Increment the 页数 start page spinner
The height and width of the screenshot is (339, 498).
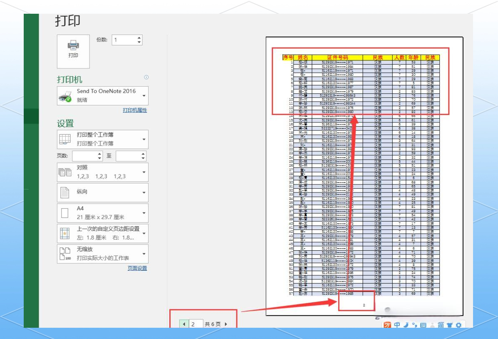tap(100, 154)
